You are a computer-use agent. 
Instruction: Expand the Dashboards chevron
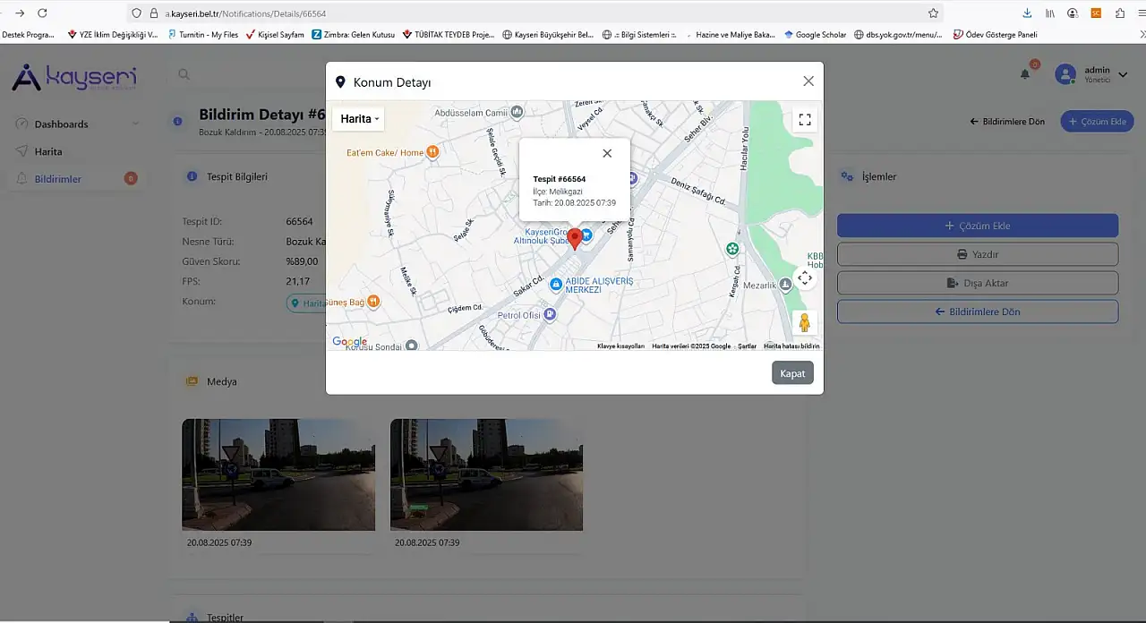pyautogui.click(x=135, y=124)
